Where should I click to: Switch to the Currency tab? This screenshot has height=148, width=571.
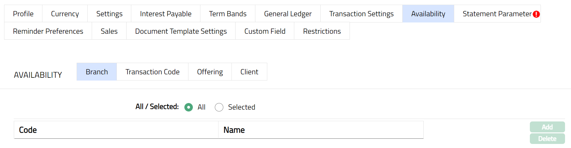65,14
